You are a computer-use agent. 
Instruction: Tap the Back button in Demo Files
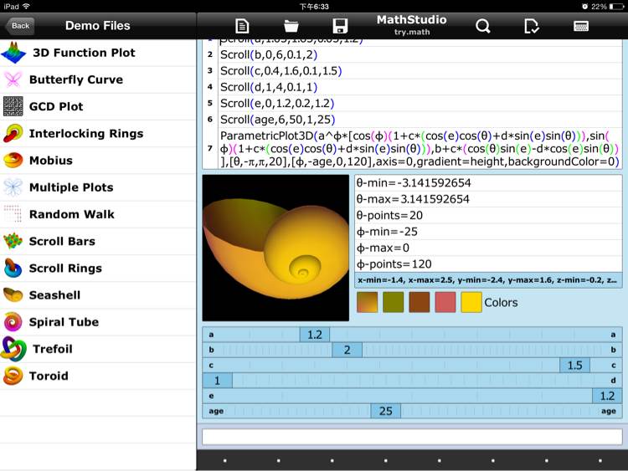(19, 26)
